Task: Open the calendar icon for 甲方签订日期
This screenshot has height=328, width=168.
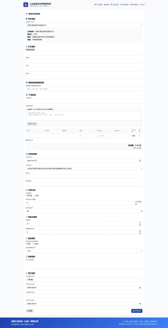Action: click(140, 288)
